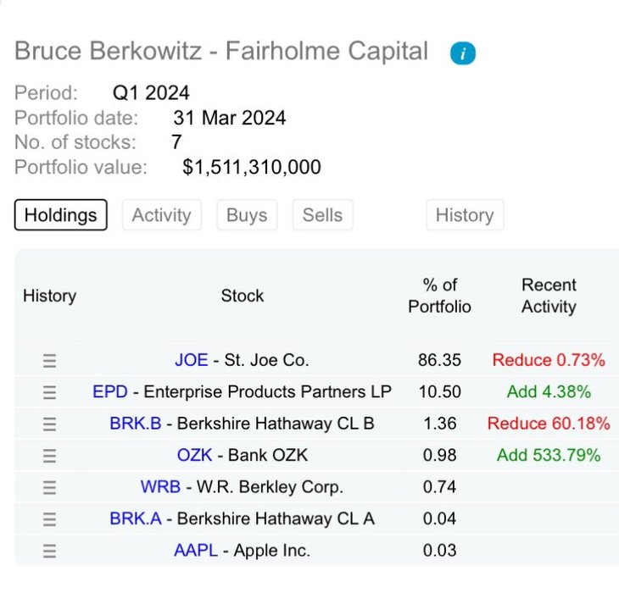Image resolution: width=619 pixels, height=593 pixels.
Task: Open history icon for BRK.B row
Action: click(49, 424)
